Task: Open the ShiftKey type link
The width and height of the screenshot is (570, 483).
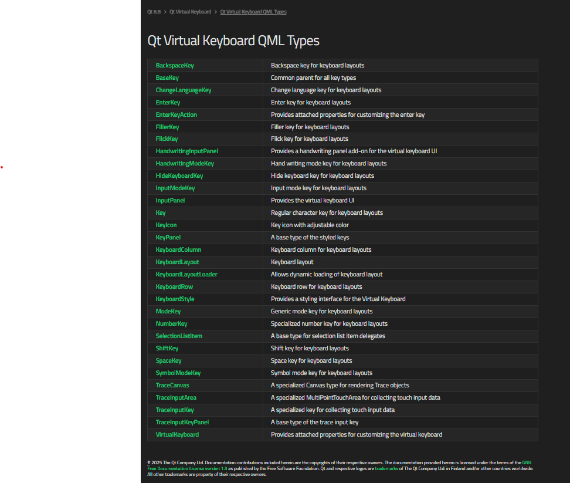Action: point(167,349)
